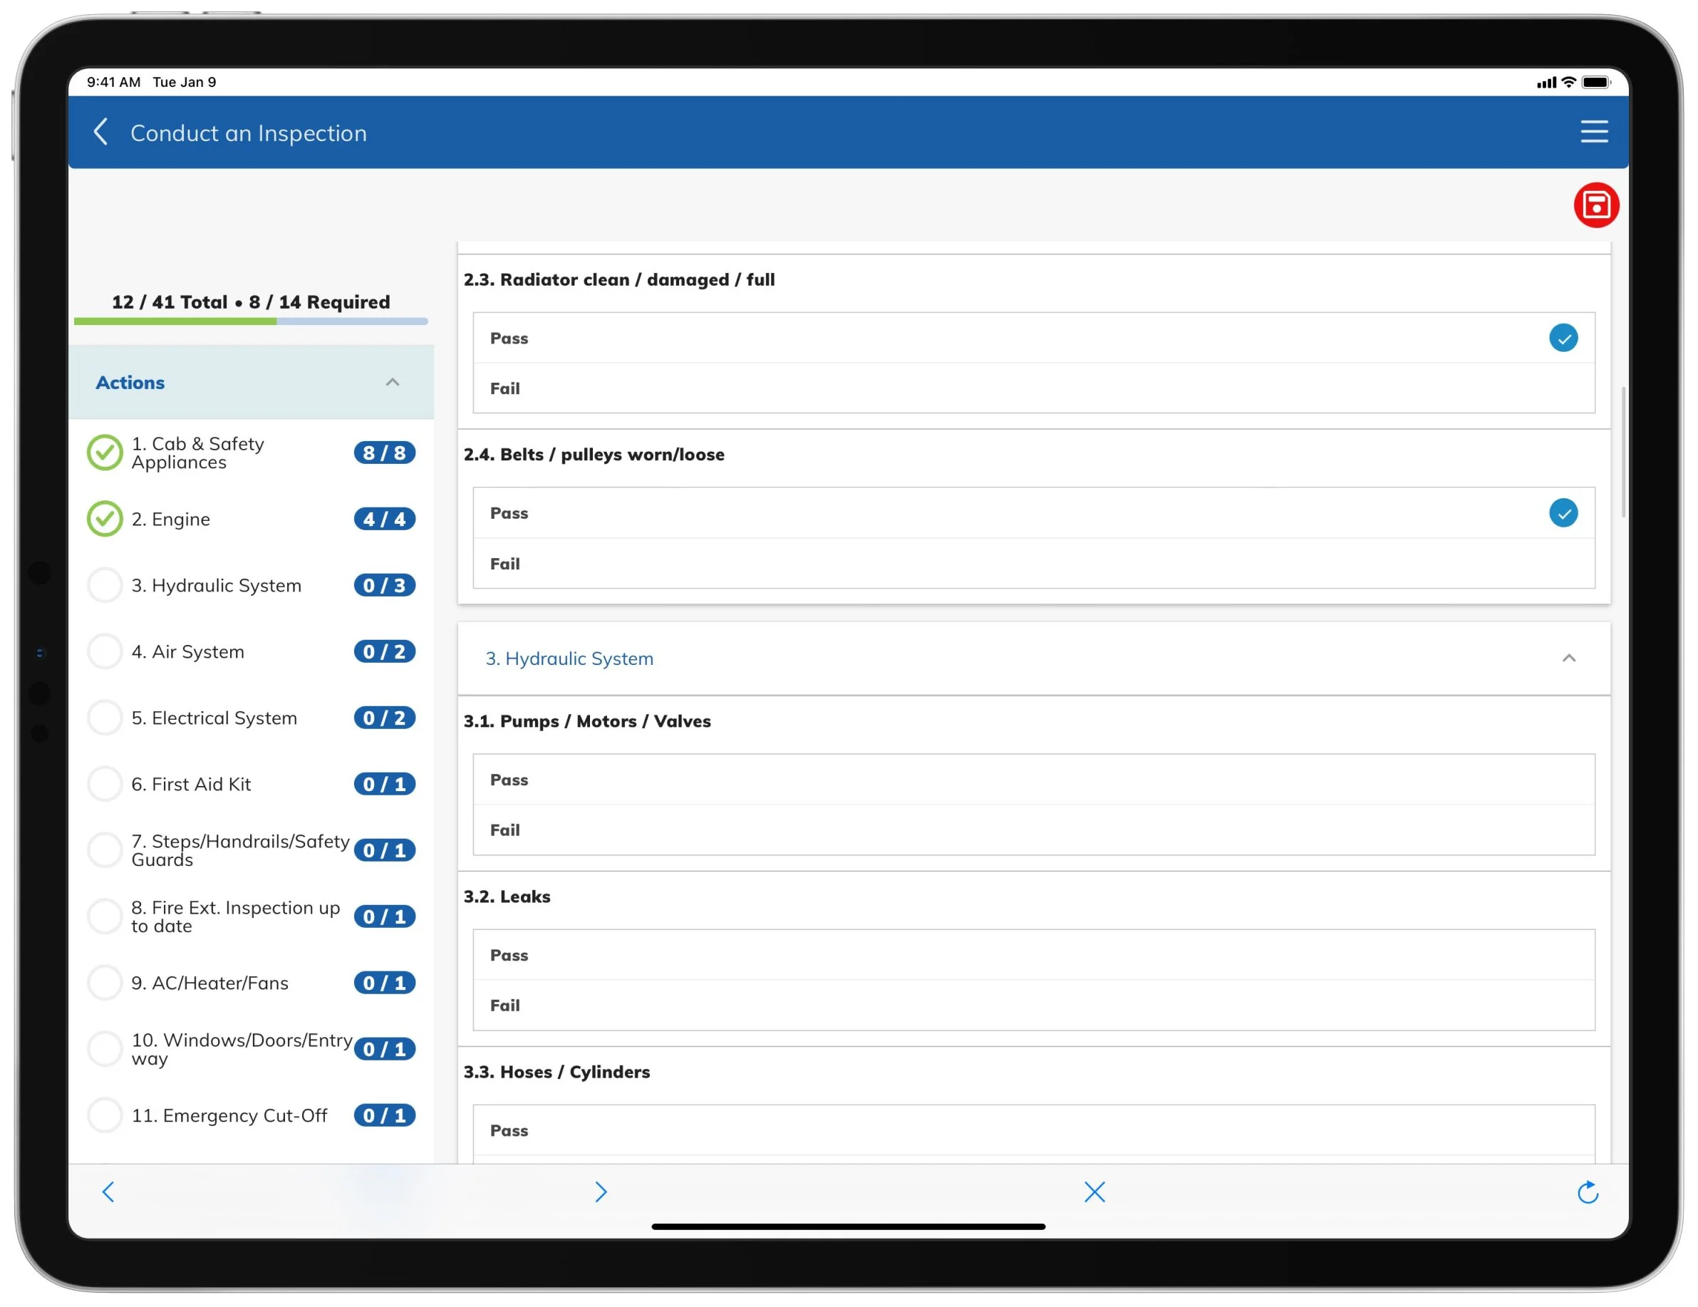Open 5. Electrical System in sidebar
This screenshot has height=1307, width=1698.
coord(214,718)
